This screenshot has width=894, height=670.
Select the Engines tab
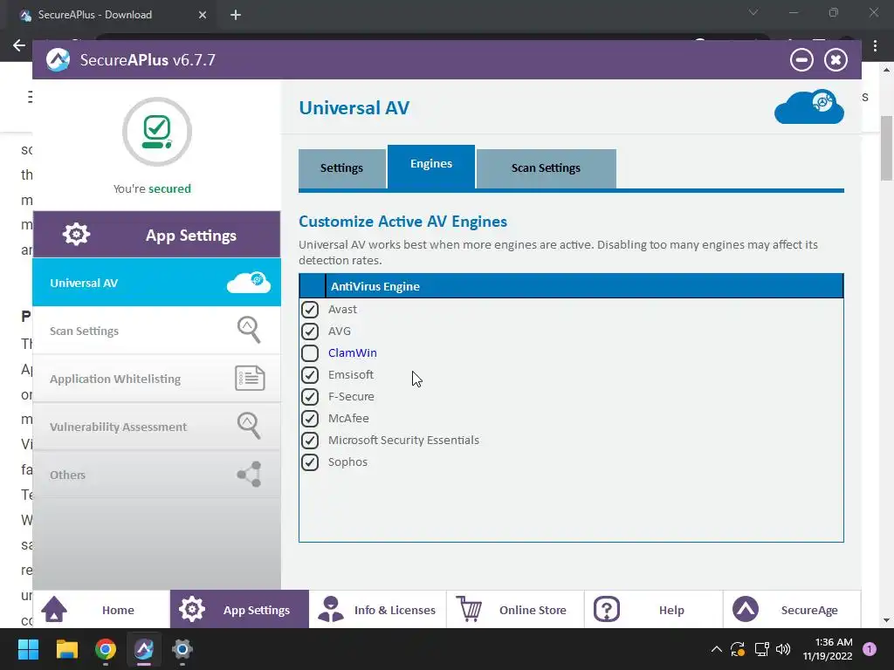tap(431, 166)
